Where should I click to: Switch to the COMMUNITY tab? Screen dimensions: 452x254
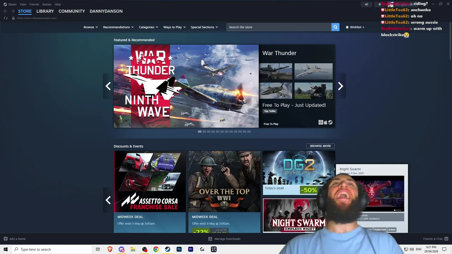pyautogui.click(x=72, y=11)
